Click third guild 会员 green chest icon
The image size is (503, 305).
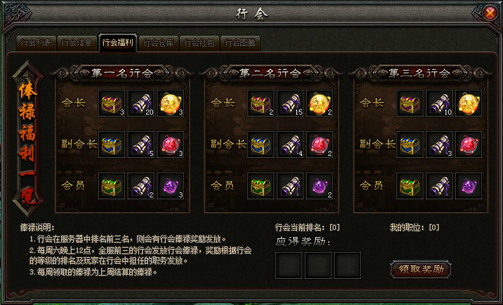click(410, 186)
